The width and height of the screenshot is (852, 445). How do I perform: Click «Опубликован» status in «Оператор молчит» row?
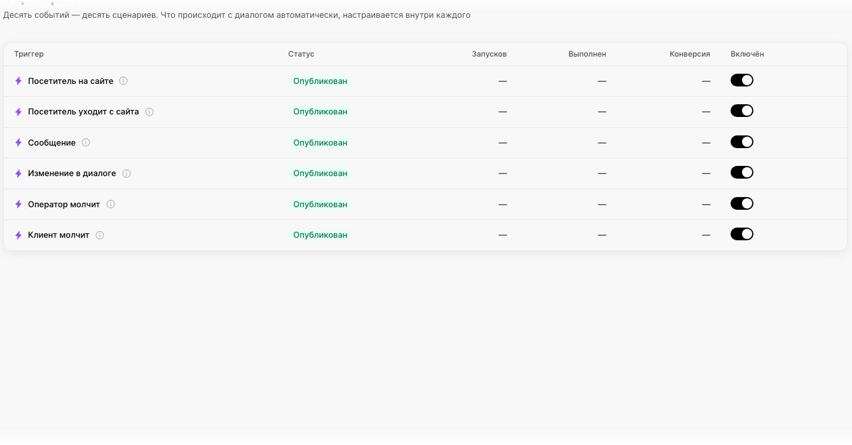coord(320,205)
